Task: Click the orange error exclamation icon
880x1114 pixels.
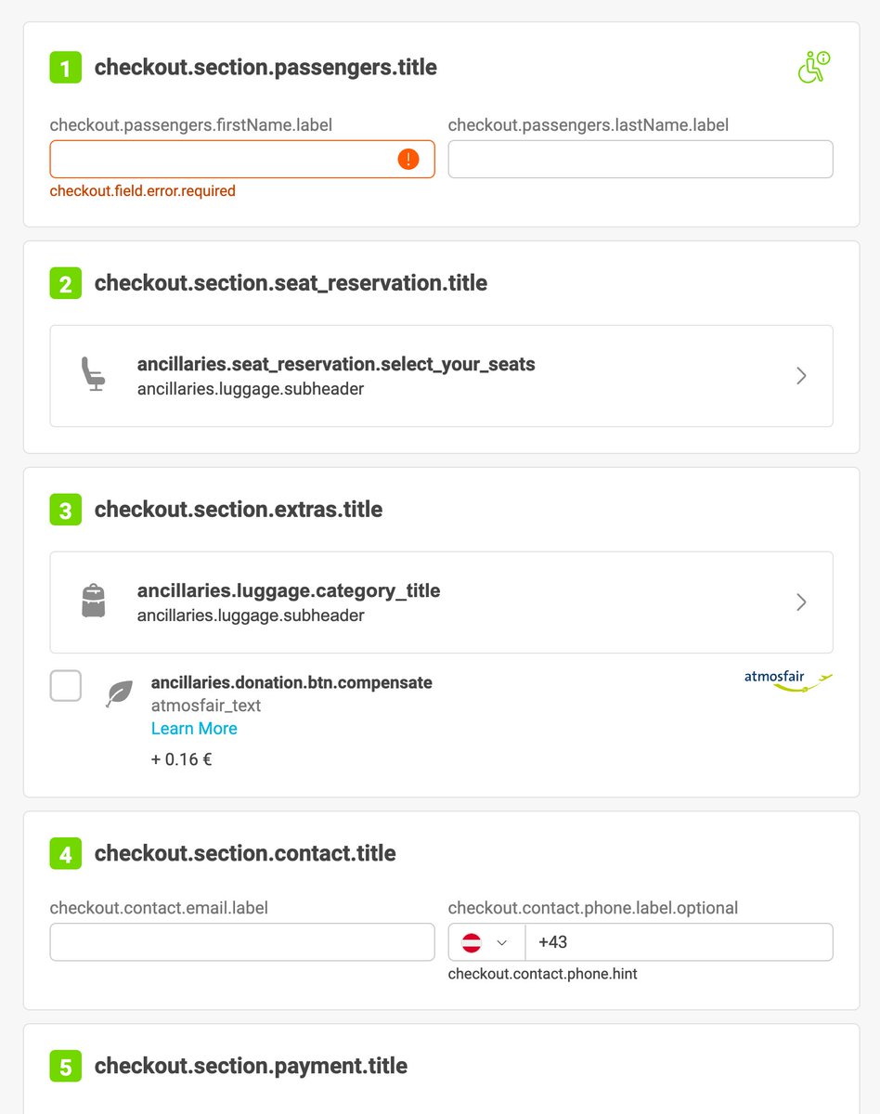Action: tap(408, 159)
